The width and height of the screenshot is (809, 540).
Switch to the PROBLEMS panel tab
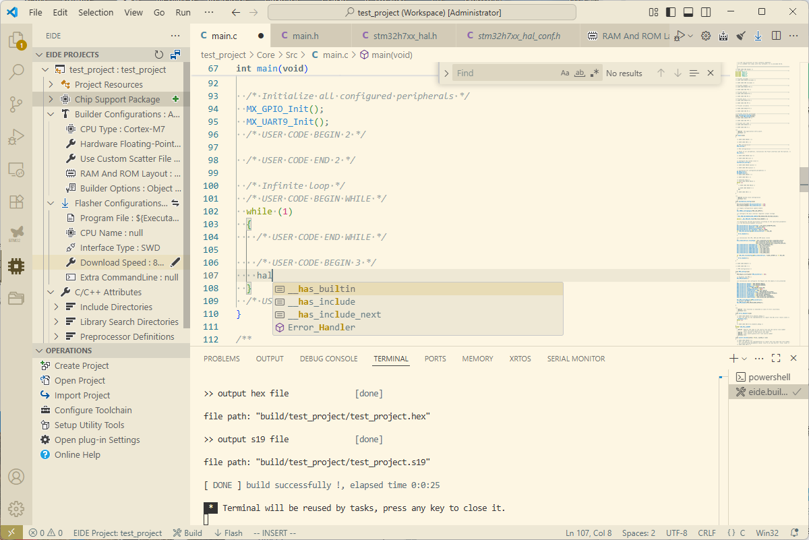pos(222,359)
